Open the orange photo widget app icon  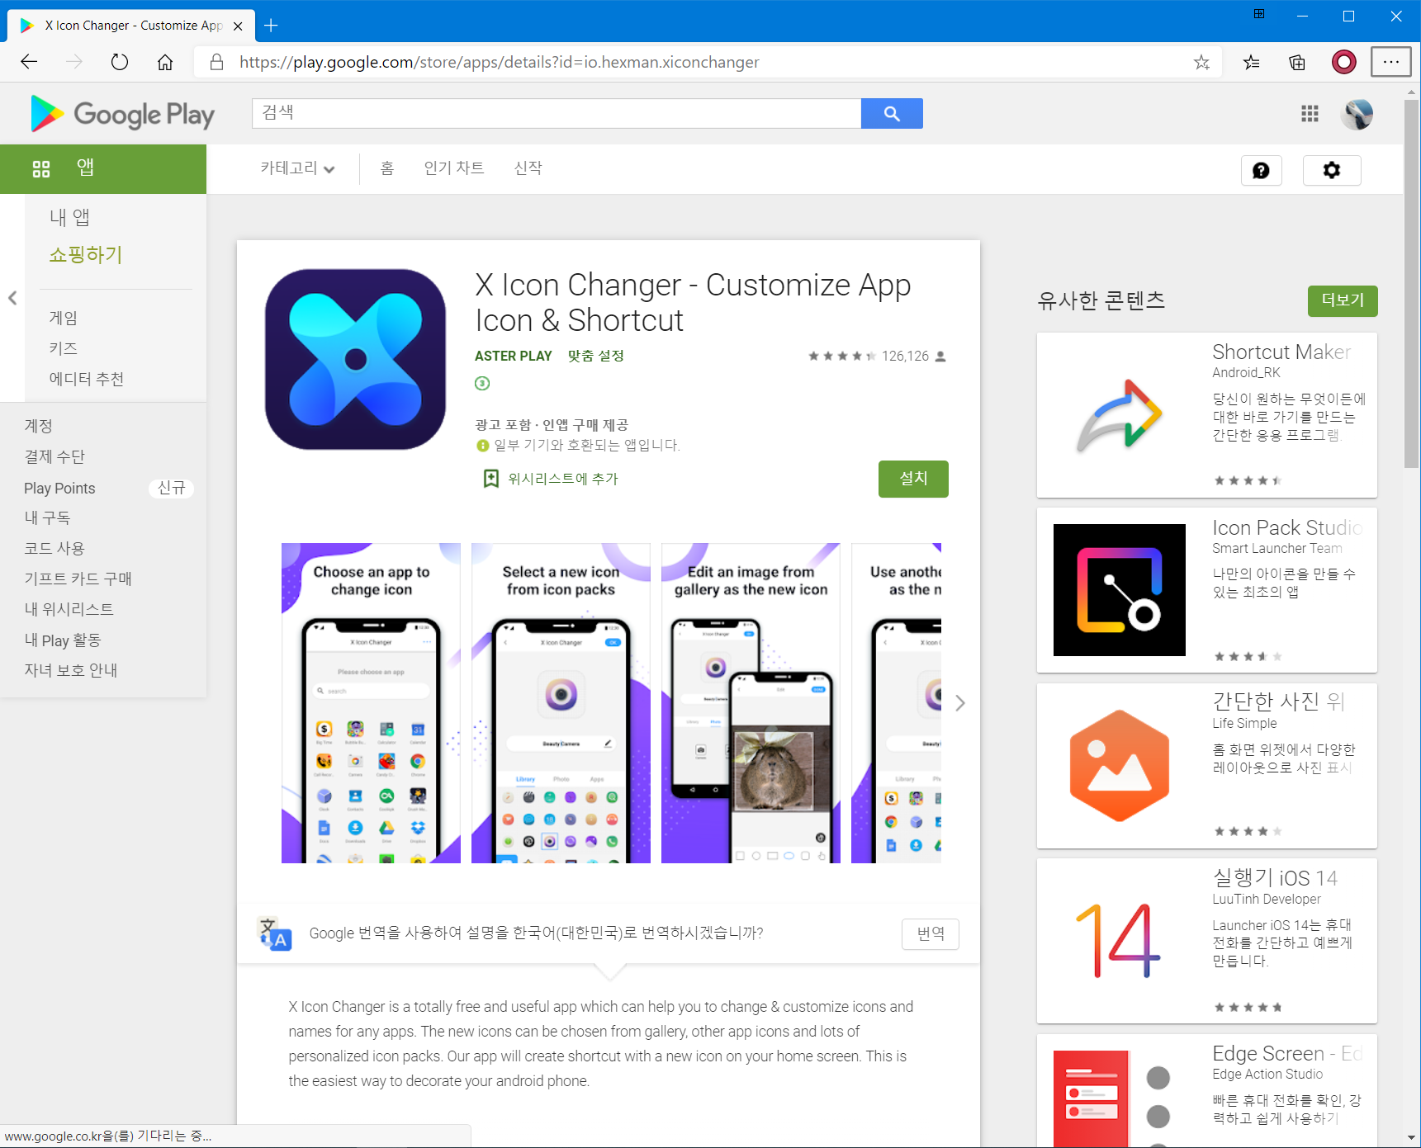click(x=1120, y=766)
